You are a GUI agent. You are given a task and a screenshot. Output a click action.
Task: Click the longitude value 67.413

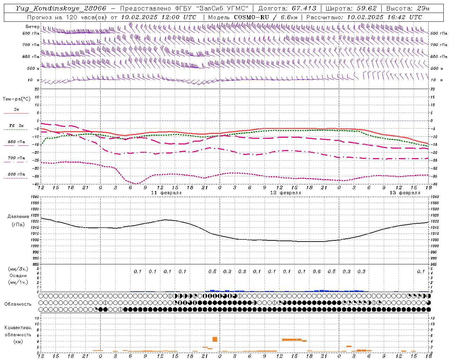tap(304, 8)
